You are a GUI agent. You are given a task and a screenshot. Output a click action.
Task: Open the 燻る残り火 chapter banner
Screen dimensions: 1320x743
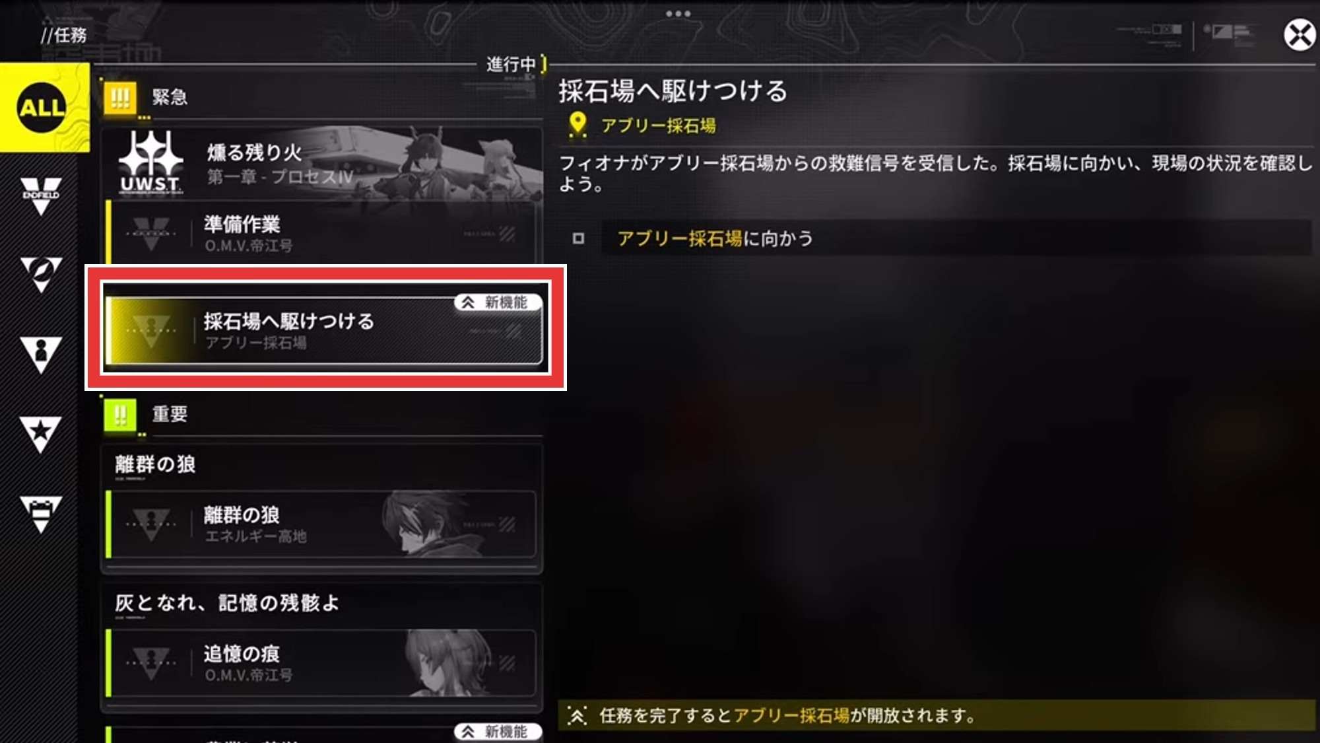tap(323, 162)
